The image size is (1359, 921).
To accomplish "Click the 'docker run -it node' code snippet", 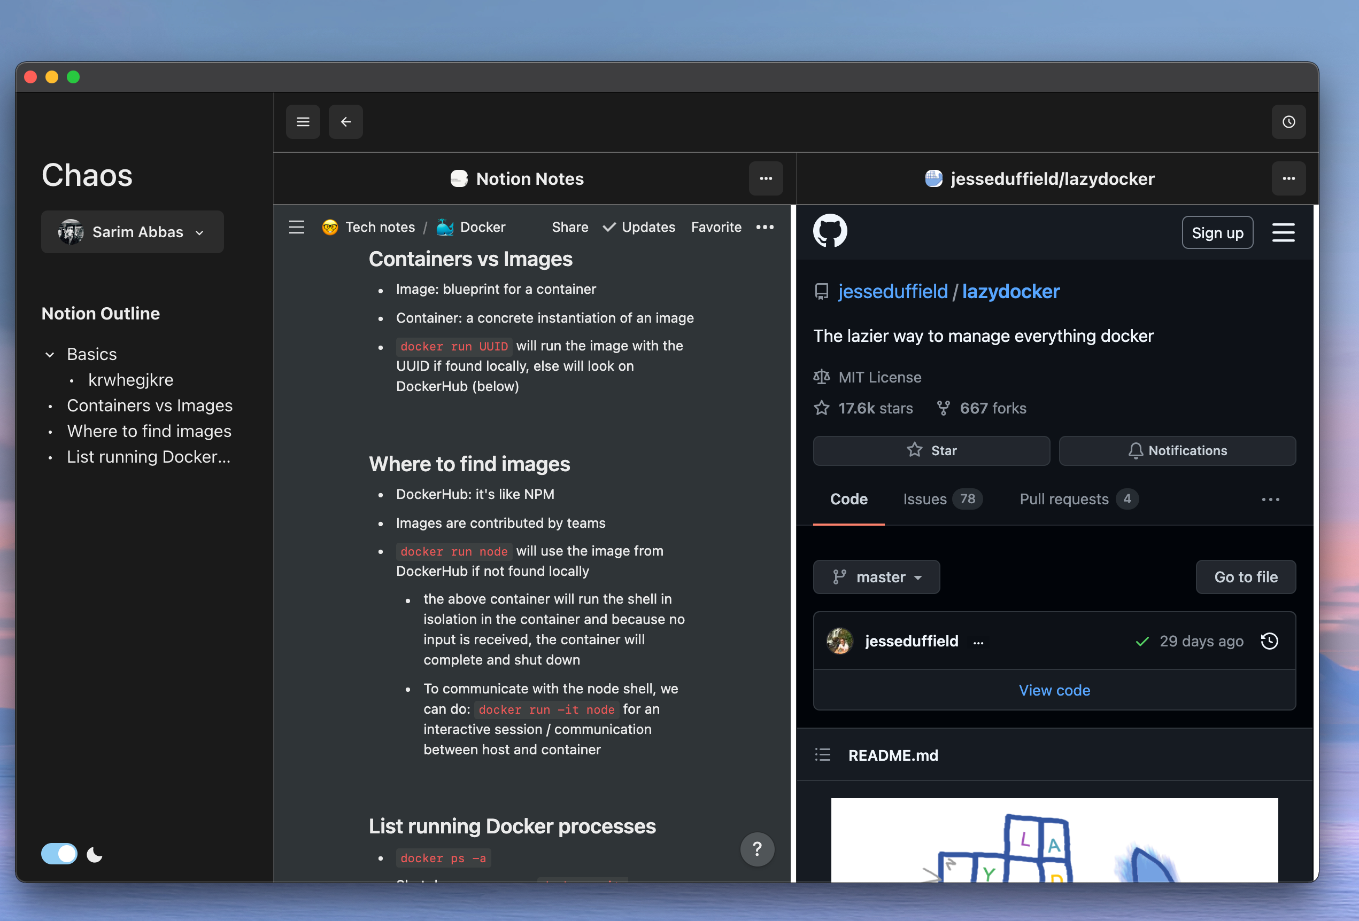I will pyautogui.click(x=546, y=709).
